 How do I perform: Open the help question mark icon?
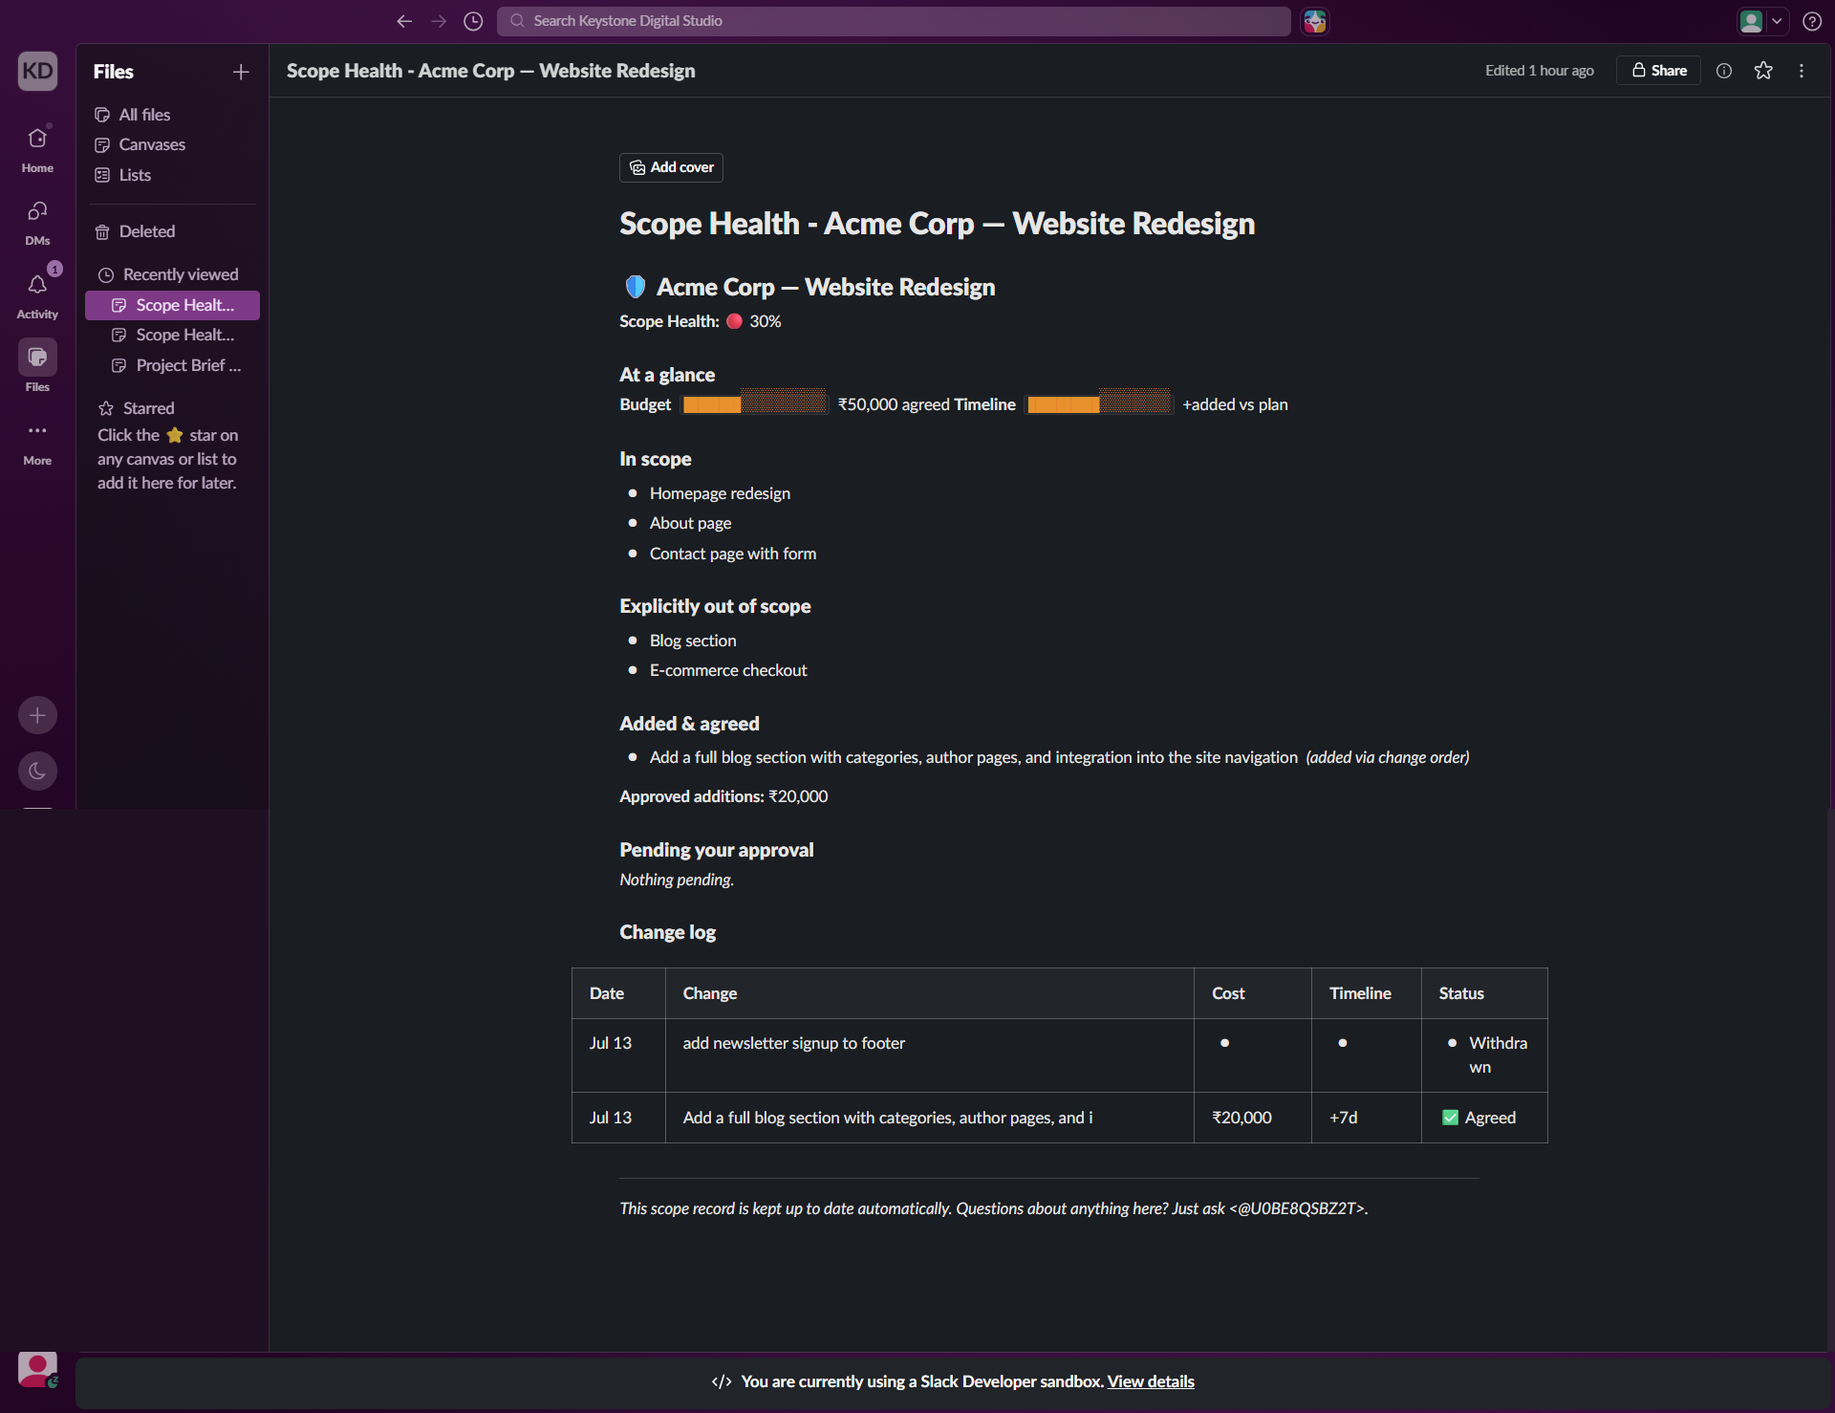coord(1812,21)
